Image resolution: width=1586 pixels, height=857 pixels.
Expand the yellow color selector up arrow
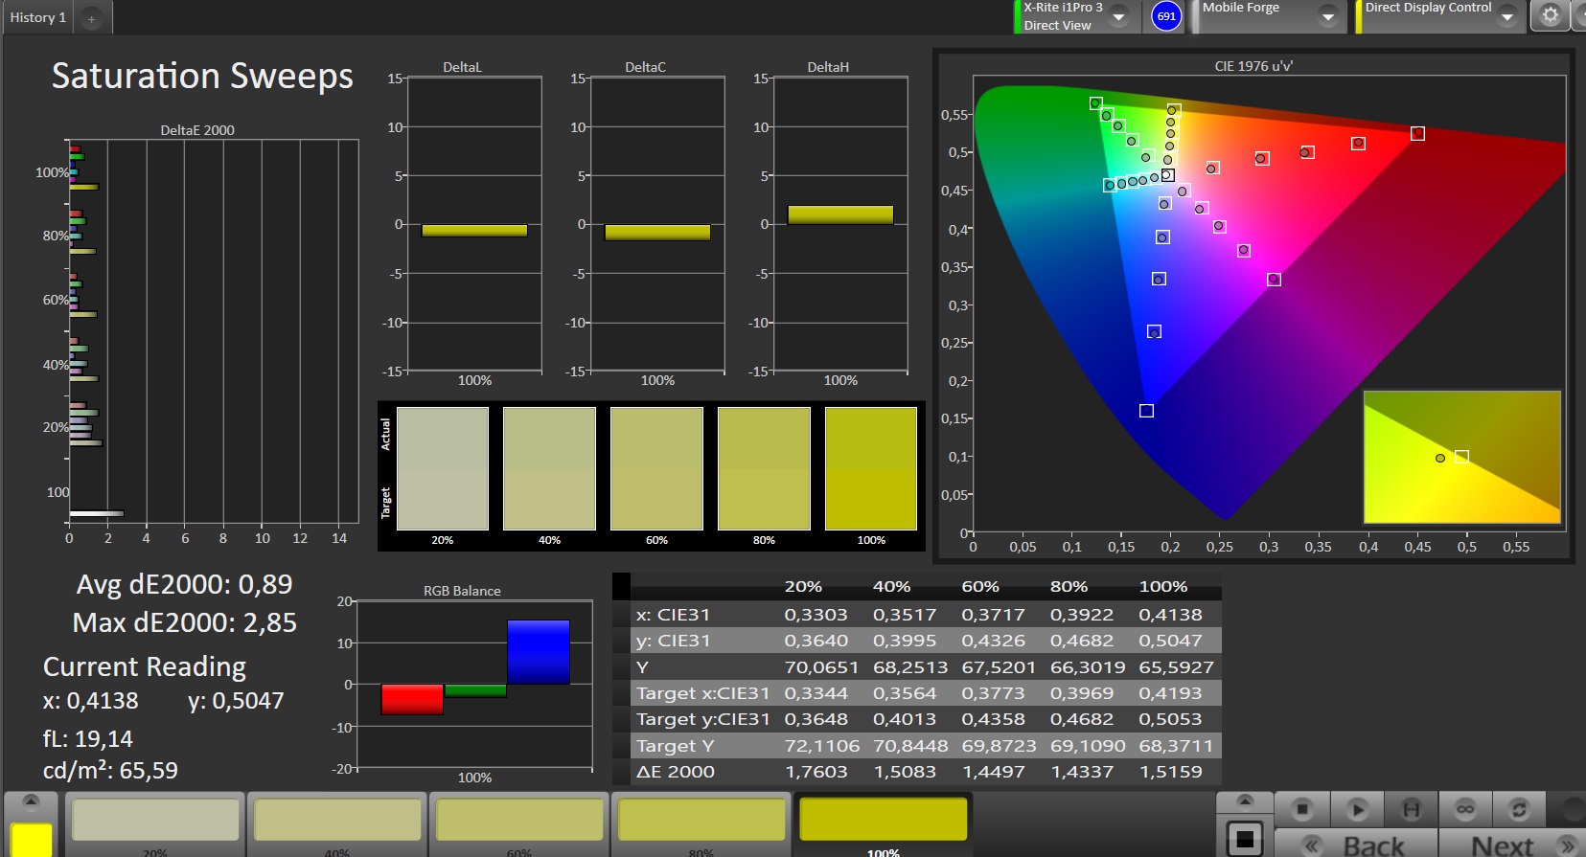(31, 801)
